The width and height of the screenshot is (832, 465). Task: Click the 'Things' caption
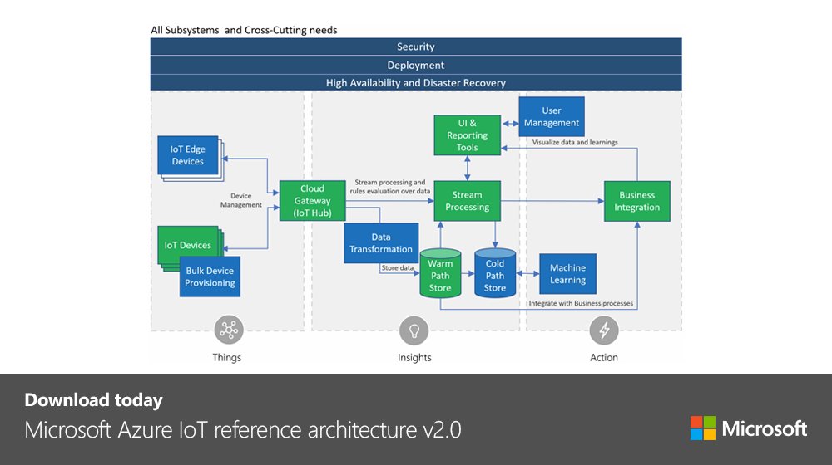pos(226,358)
